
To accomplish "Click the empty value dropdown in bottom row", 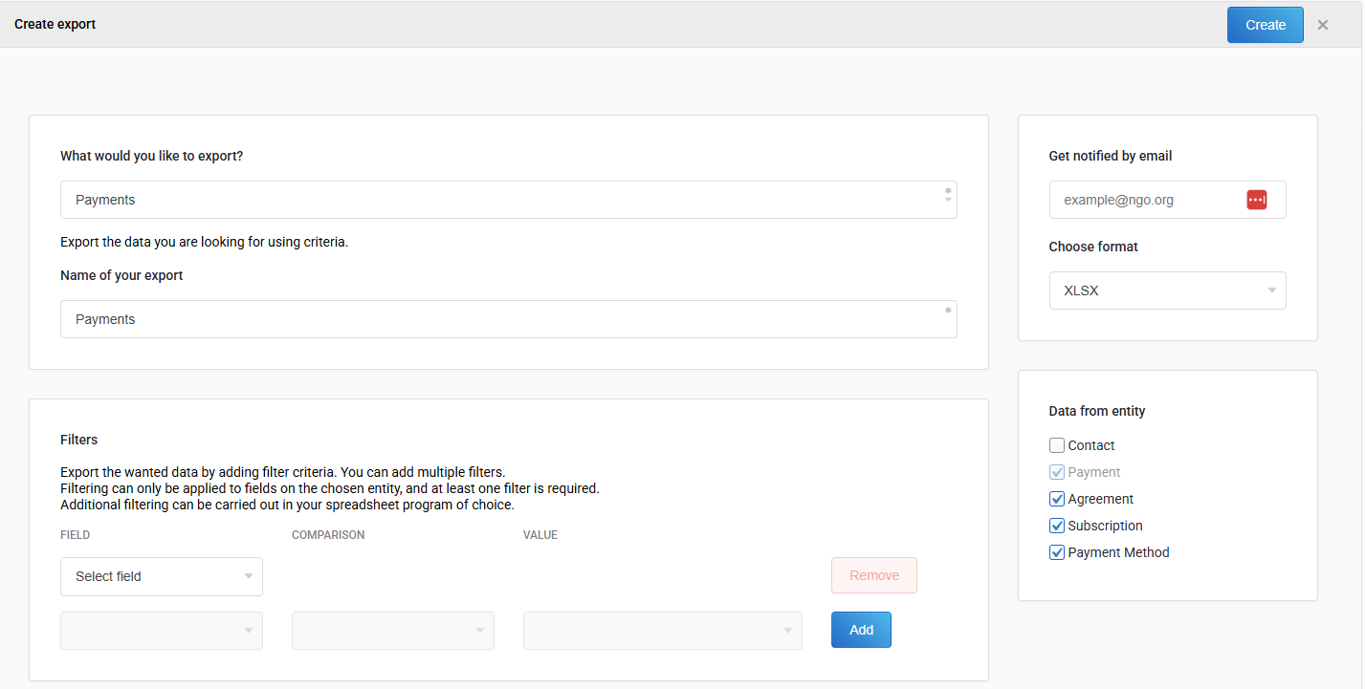I will click(662, 631).
